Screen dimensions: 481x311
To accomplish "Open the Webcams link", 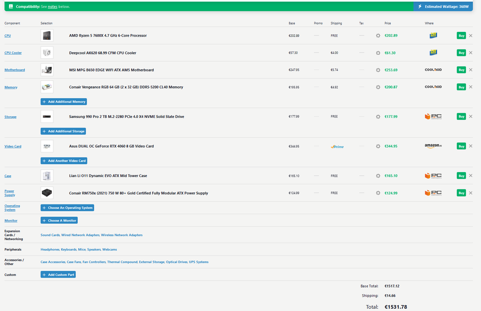I will (110, 249).
